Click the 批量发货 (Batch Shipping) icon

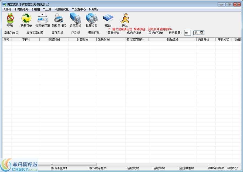point(92,20)
